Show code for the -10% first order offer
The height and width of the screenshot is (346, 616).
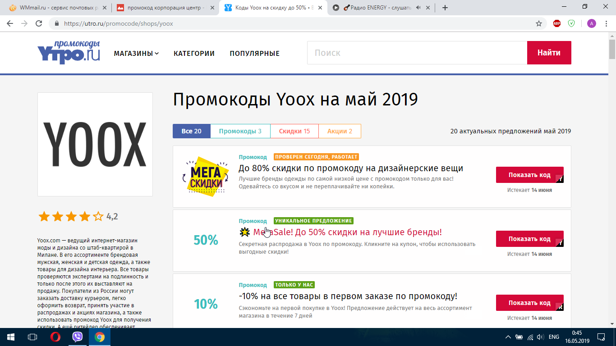tap(529, 303)
